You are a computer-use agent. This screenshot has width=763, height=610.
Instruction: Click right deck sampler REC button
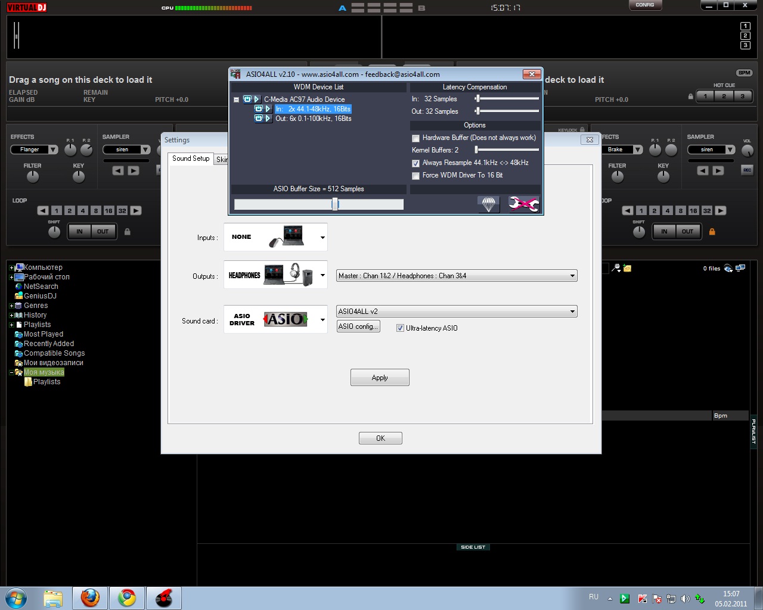[747, 170]
